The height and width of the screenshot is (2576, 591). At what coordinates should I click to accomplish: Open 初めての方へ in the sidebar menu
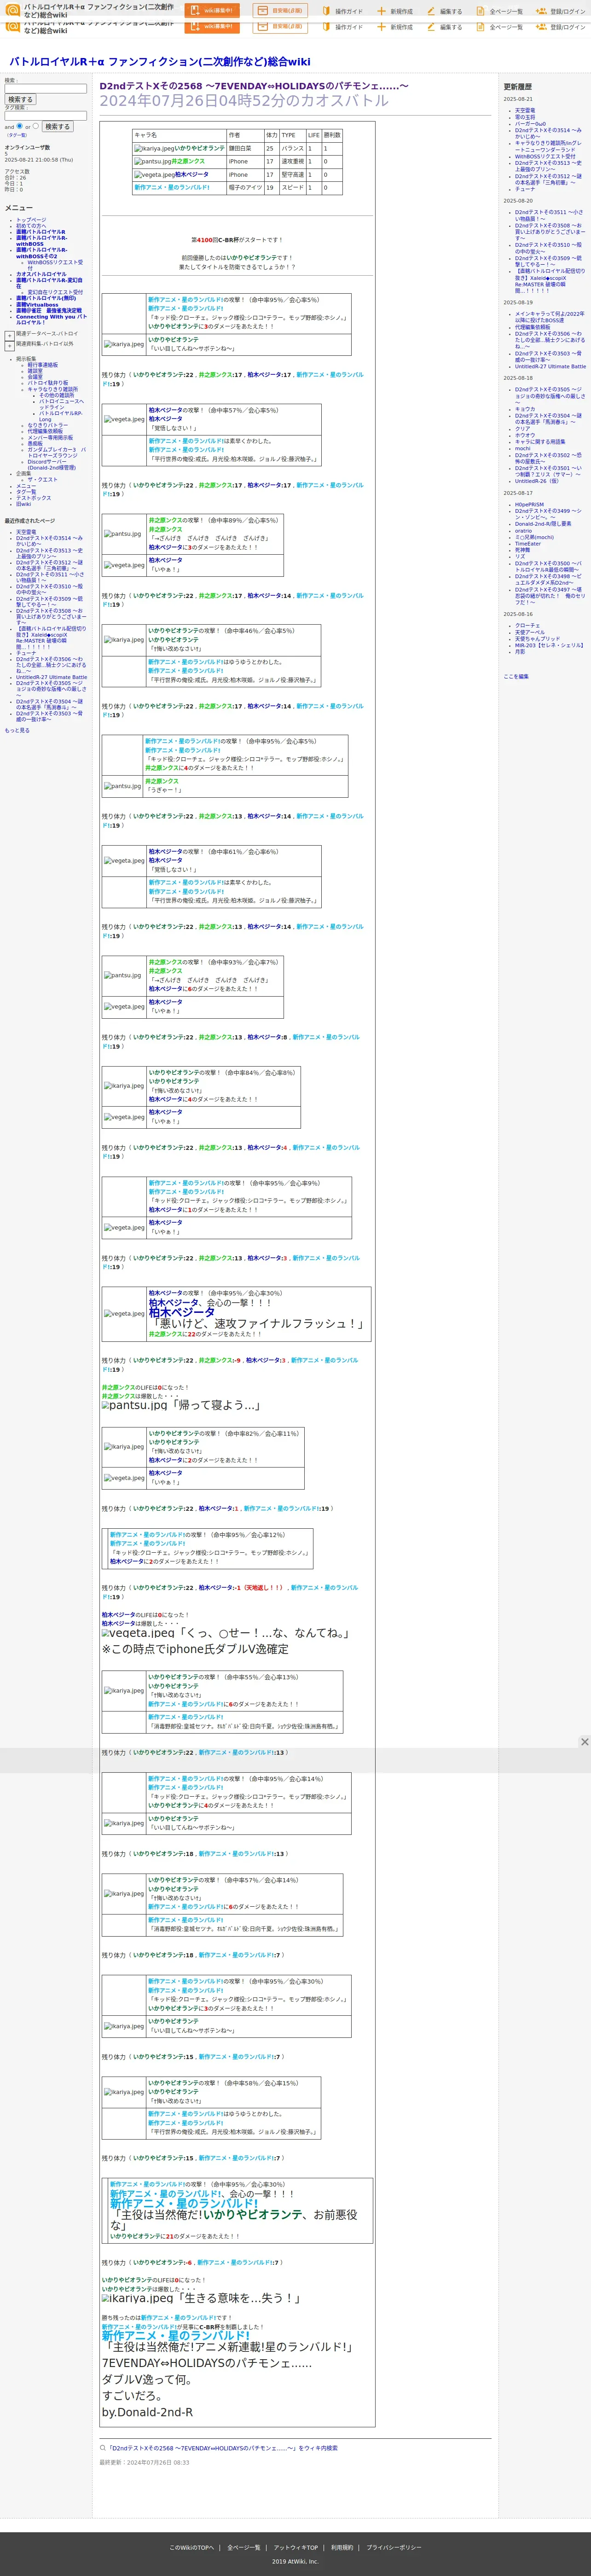pos(31,226)
